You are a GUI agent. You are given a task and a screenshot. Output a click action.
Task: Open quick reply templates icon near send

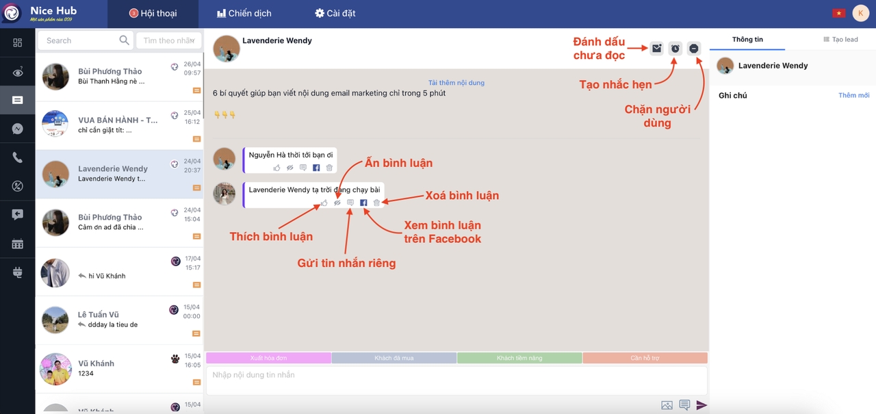coord(684,405)
